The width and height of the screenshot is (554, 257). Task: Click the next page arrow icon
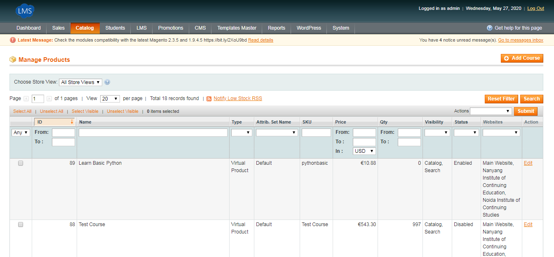pos(49,99)
